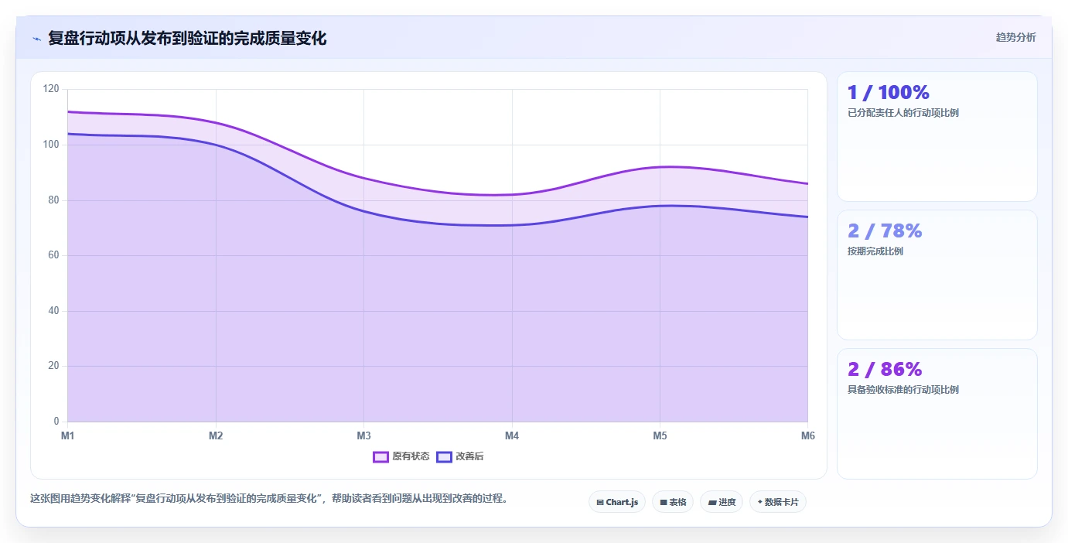Click the 数据卡片 chip icon
Screen dimensions: 1068x543
[x=760, y=502]
